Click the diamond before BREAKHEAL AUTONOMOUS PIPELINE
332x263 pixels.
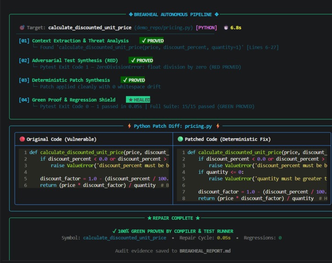tap(131, 14)
